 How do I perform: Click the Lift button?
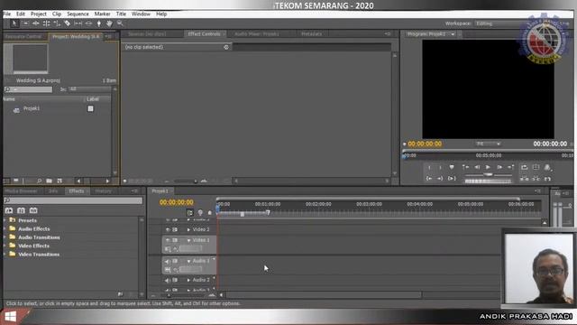click(x=525, y=179)
